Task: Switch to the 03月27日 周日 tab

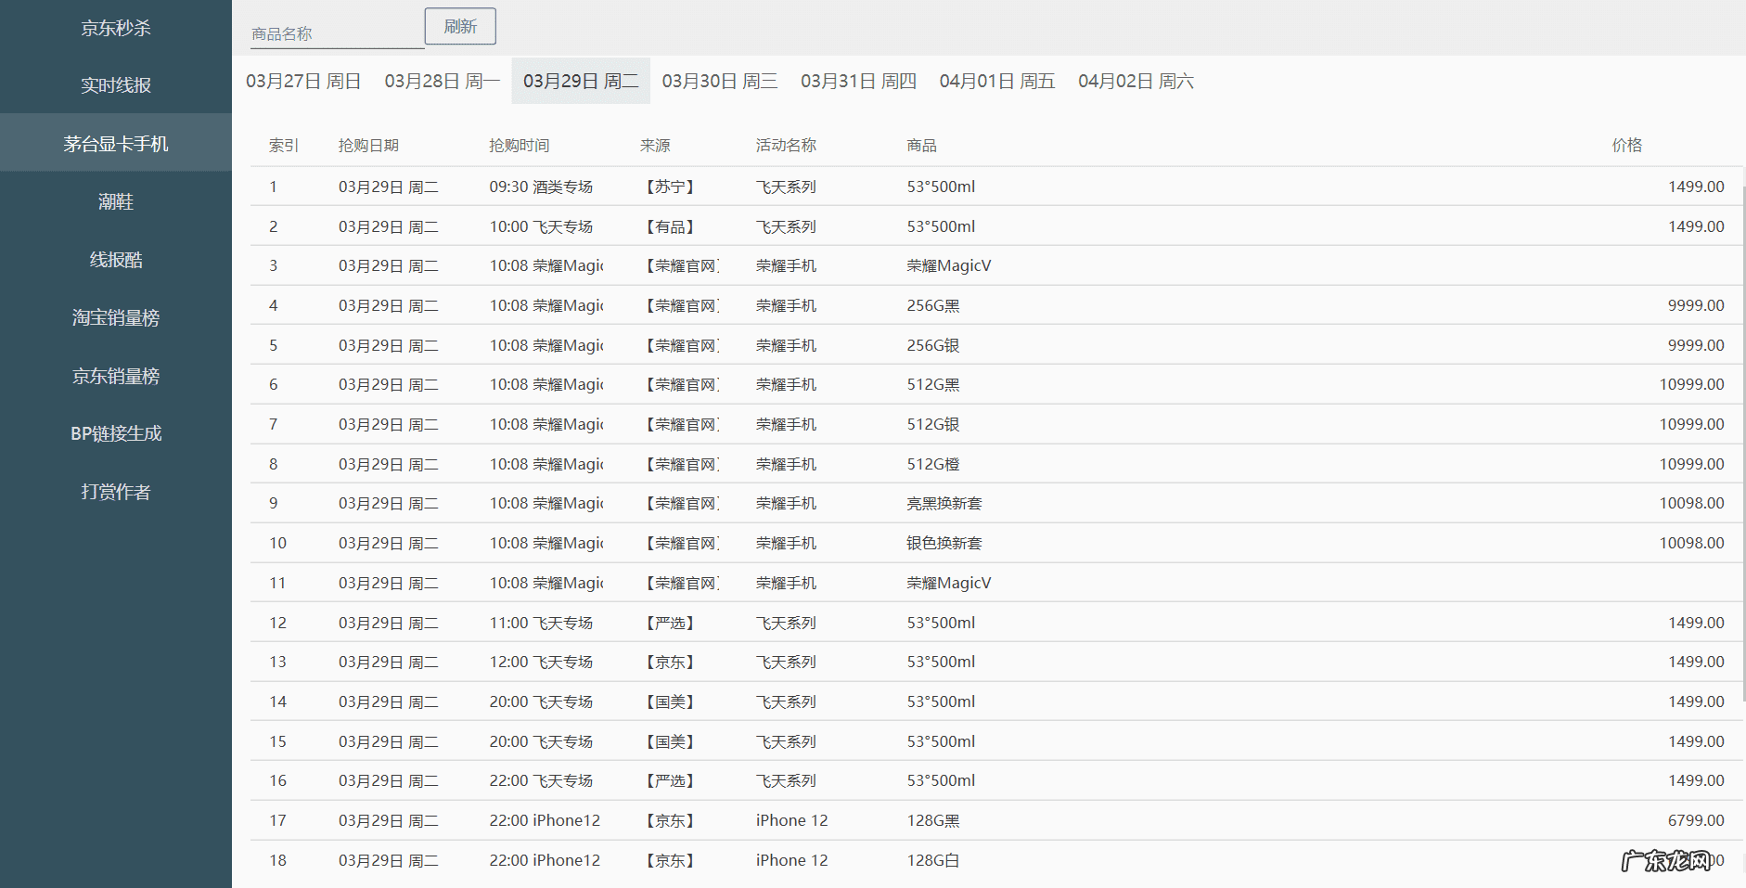Action: point(303,82)
